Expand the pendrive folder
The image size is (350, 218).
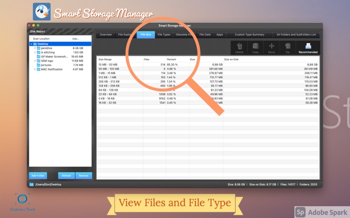coord(35,48)
